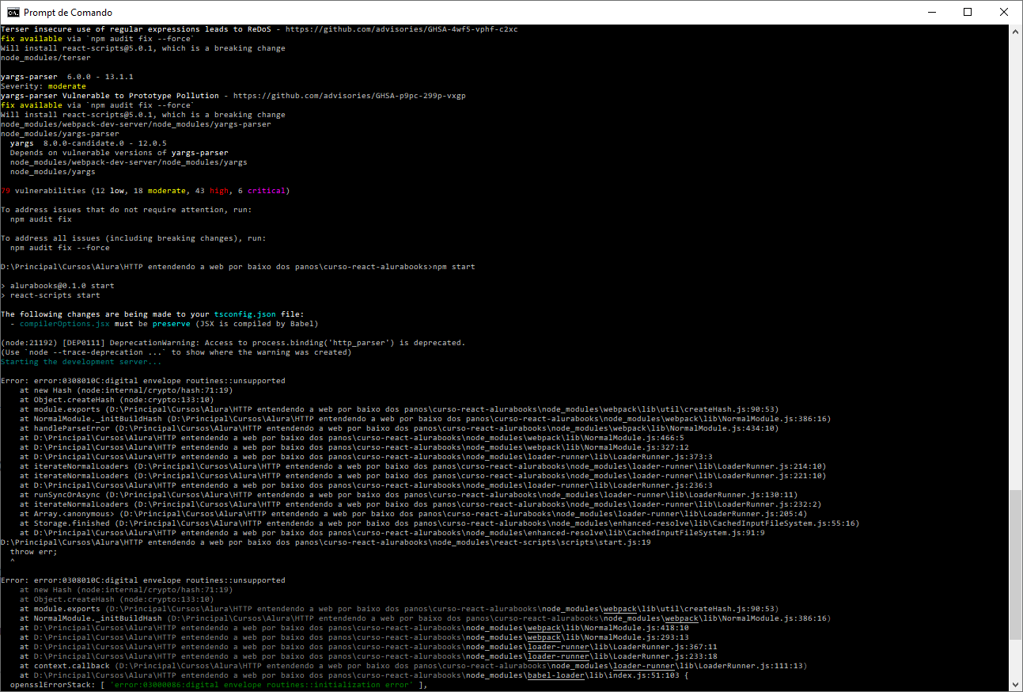Click the scrollbar down arrow
Screen dimensions: 1023x692
(1016, 685)
